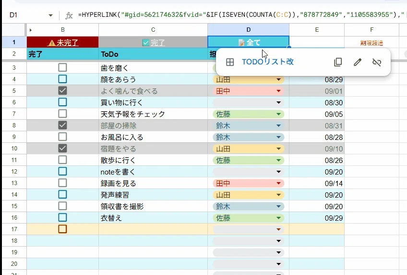Open 田中 dropdown for よく噛んで食べる
407x275 pixels.
coord(278,91)
